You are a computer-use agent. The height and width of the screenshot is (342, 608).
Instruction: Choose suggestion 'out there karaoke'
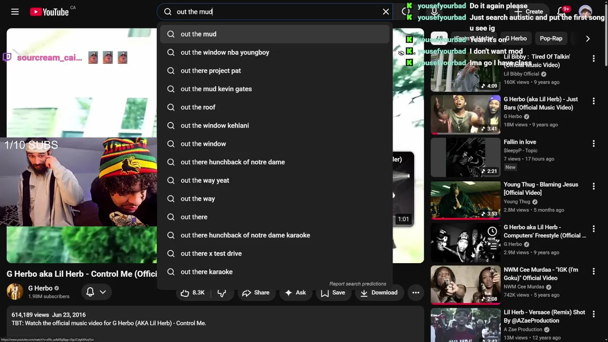click(x=275, y=272)
